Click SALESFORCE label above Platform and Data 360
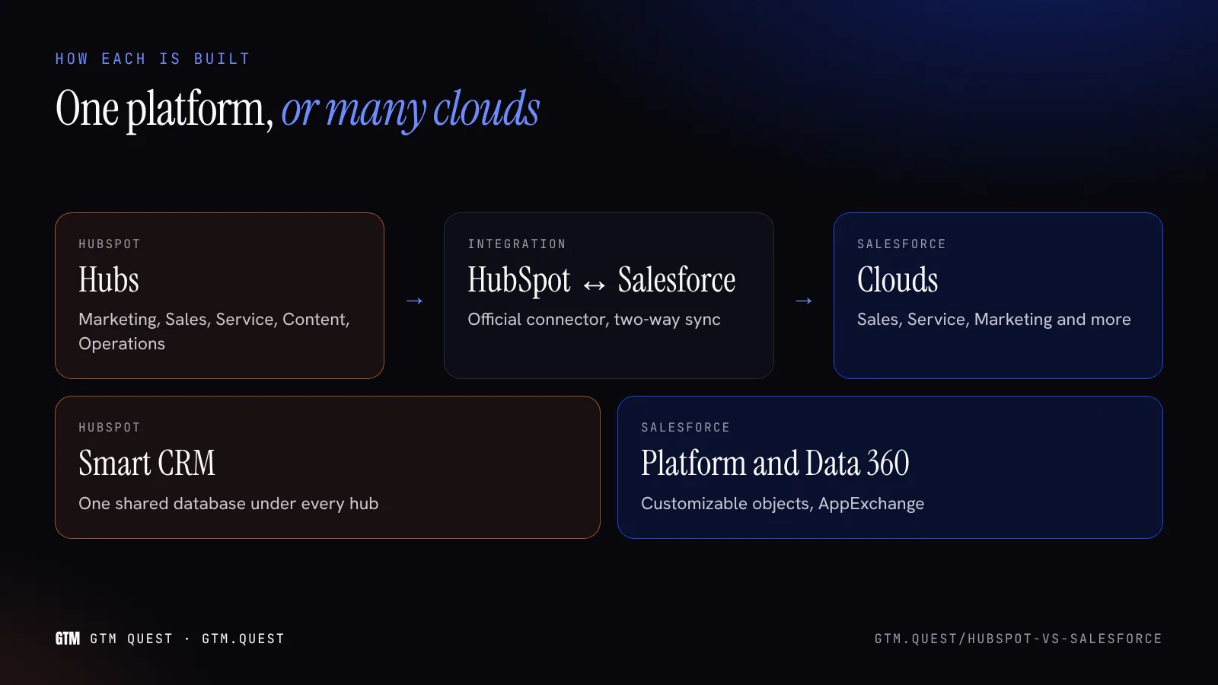The image size is (1218, 685). tap(685, 428)
